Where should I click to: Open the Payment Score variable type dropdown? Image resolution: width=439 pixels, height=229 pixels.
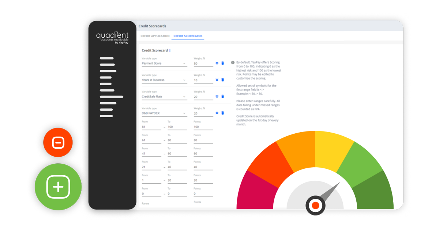[185, 63]
